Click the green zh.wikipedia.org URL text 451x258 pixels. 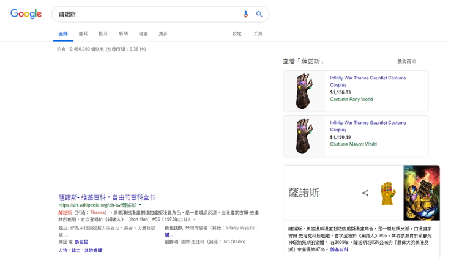97,205
